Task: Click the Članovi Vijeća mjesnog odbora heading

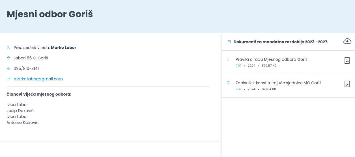Action: click(39, 94)
